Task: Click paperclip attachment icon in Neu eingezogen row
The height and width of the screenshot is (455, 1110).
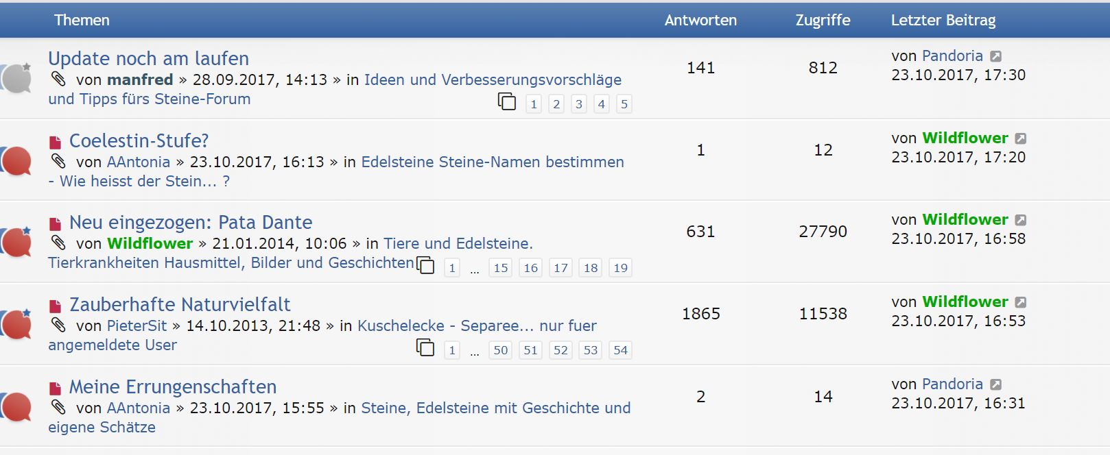Action: (x=59, y=243)
